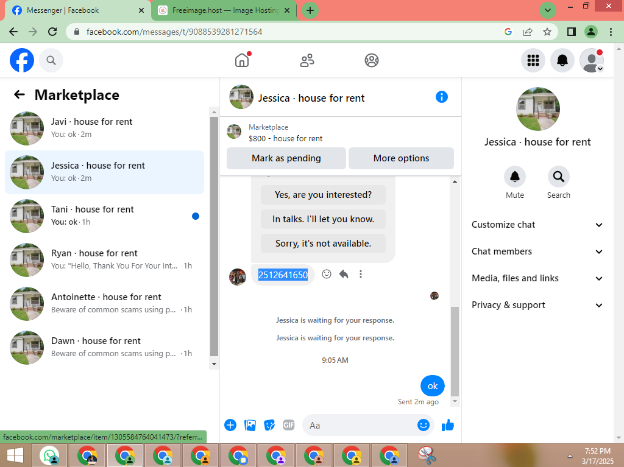624x467 pixels.
Task: Go to the Home feed icon
Action: (x=242, y=60)
